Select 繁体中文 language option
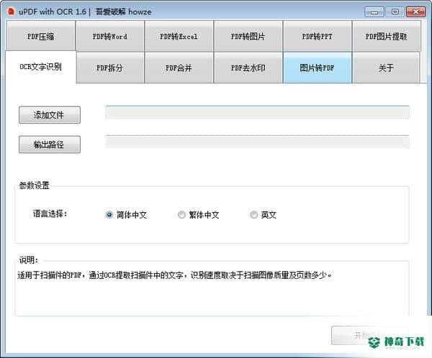Image resolution: width=432 pixels, height=358 pixels. point(199,215)
